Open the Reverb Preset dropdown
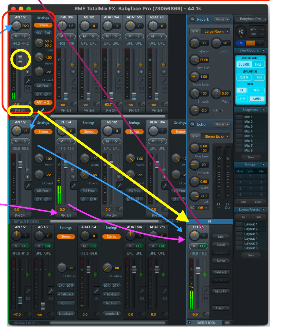This screenshot has width=282, height=332. 222,20
